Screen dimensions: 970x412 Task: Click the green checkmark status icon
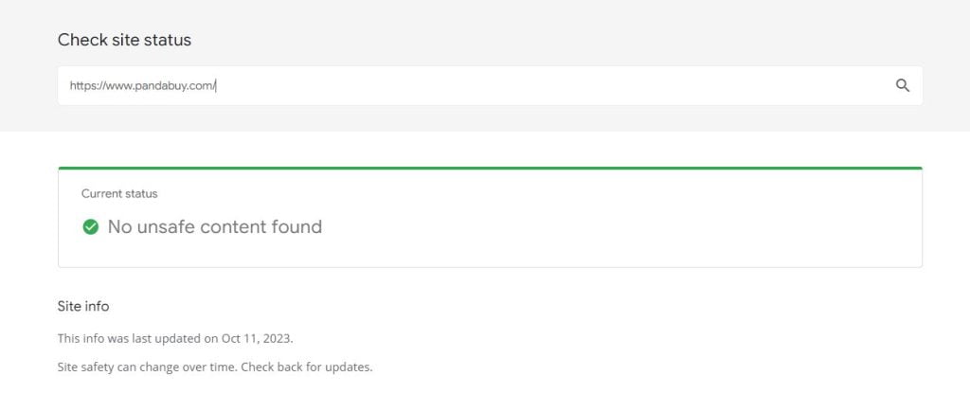[91, 227]
